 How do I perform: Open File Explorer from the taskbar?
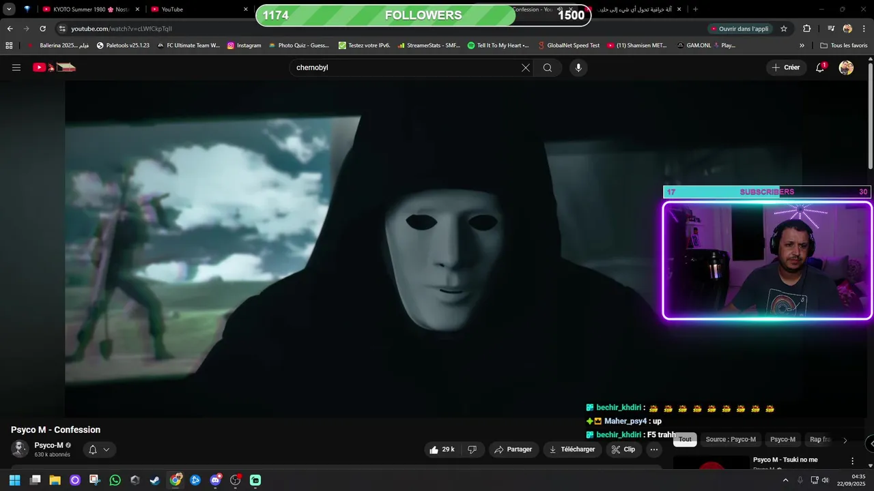pyautogui.click(x=55, y=480)
